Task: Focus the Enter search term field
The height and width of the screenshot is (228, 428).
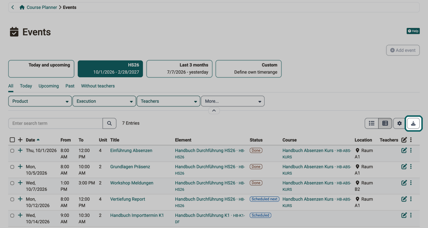Action: pos(56,123)
